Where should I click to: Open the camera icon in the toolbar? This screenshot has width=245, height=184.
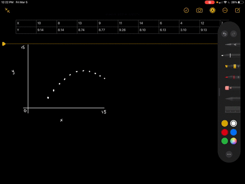pos(200,10)
